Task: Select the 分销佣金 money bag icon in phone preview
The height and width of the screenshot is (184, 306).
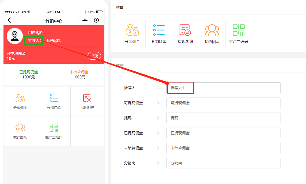Action: [20, 98]
